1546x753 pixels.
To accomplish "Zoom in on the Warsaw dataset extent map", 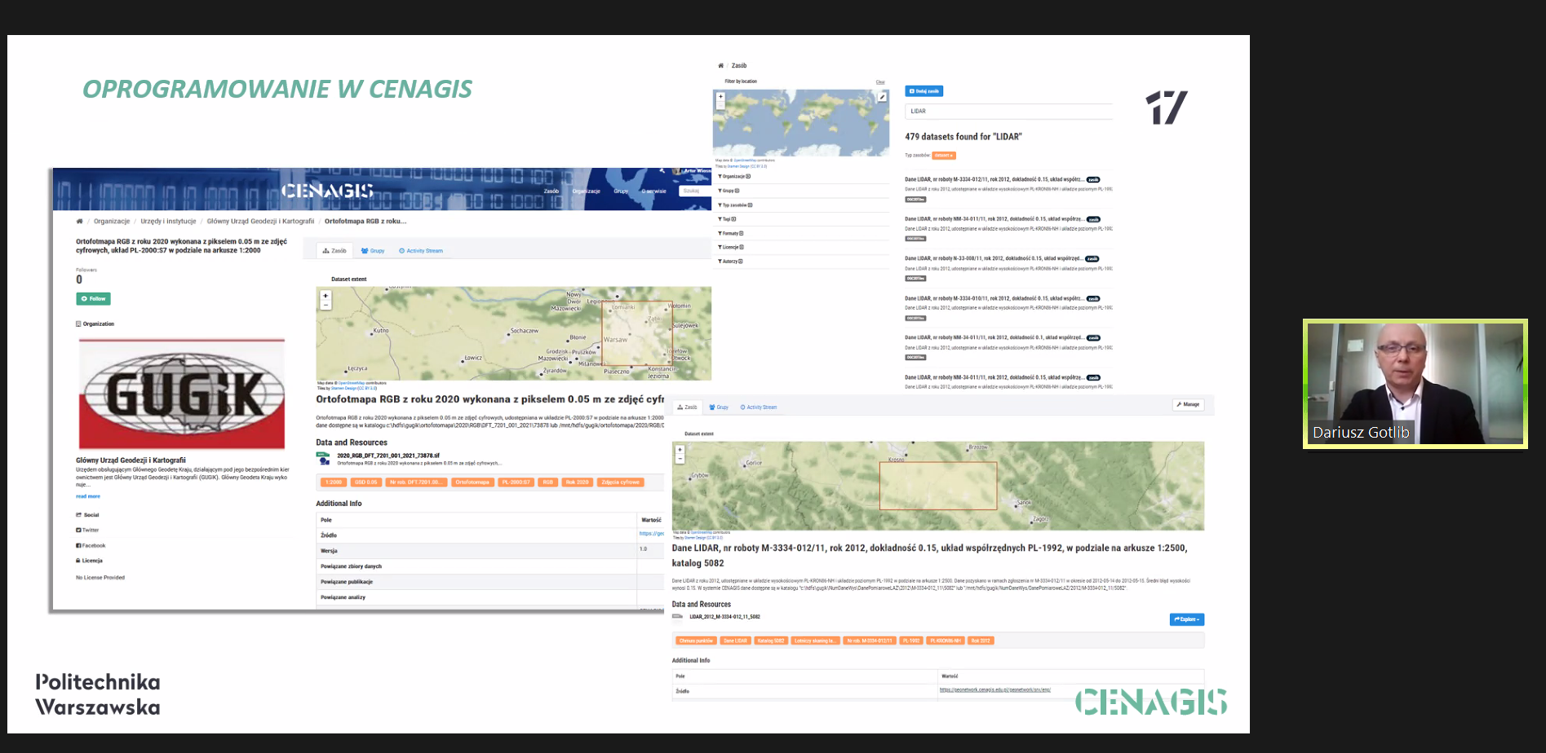I will 326,296.
